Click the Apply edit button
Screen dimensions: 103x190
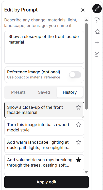46,182
